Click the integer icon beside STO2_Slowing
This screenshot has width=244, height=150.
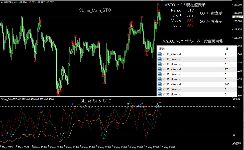(159, 79)
